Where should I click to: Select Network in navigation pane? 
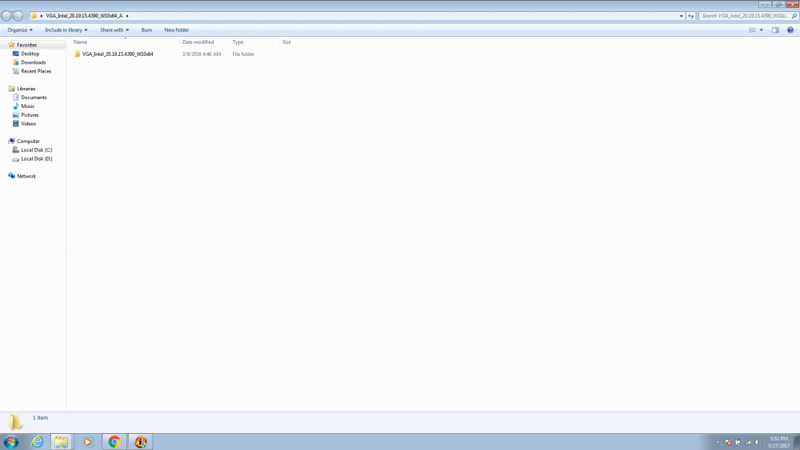tap(26, 176)
